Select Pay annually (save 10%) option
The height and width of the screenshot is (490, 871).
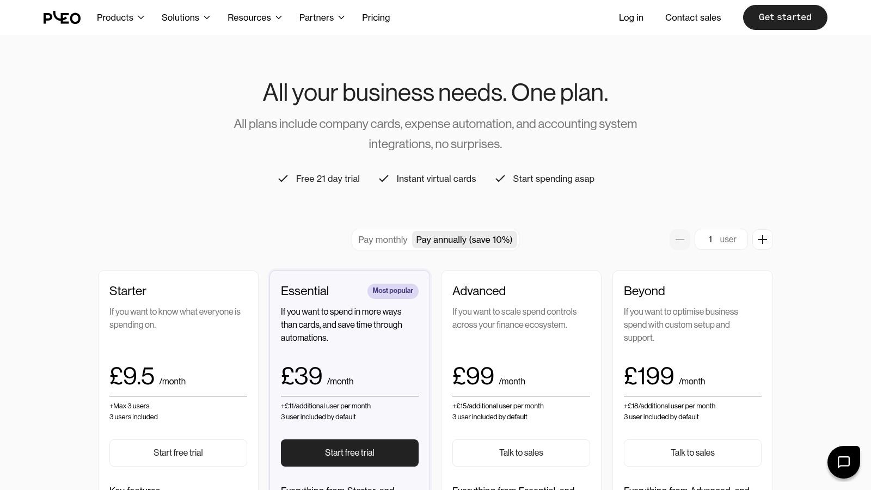[x=464, y=240]
